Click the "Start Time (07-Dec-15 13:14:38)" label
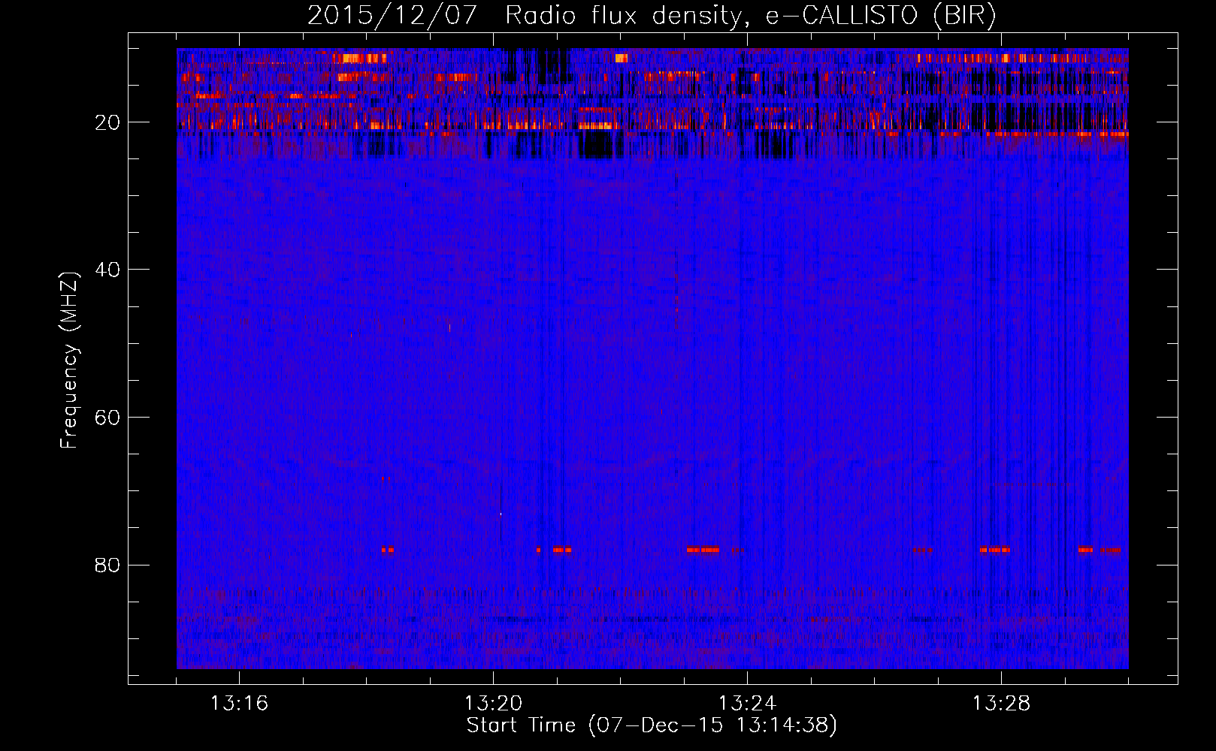 click(x=652, y=725)
